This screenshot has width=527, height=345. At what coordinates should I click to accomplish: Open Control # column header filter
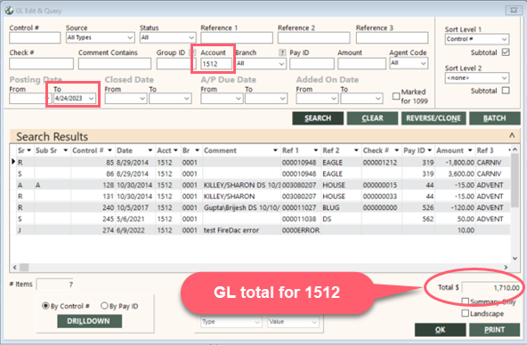tap(109, 150)
